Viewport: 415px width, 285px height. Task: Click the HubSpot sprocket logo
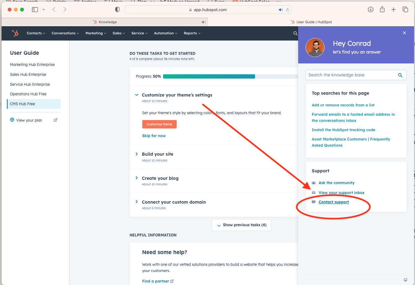15,33
